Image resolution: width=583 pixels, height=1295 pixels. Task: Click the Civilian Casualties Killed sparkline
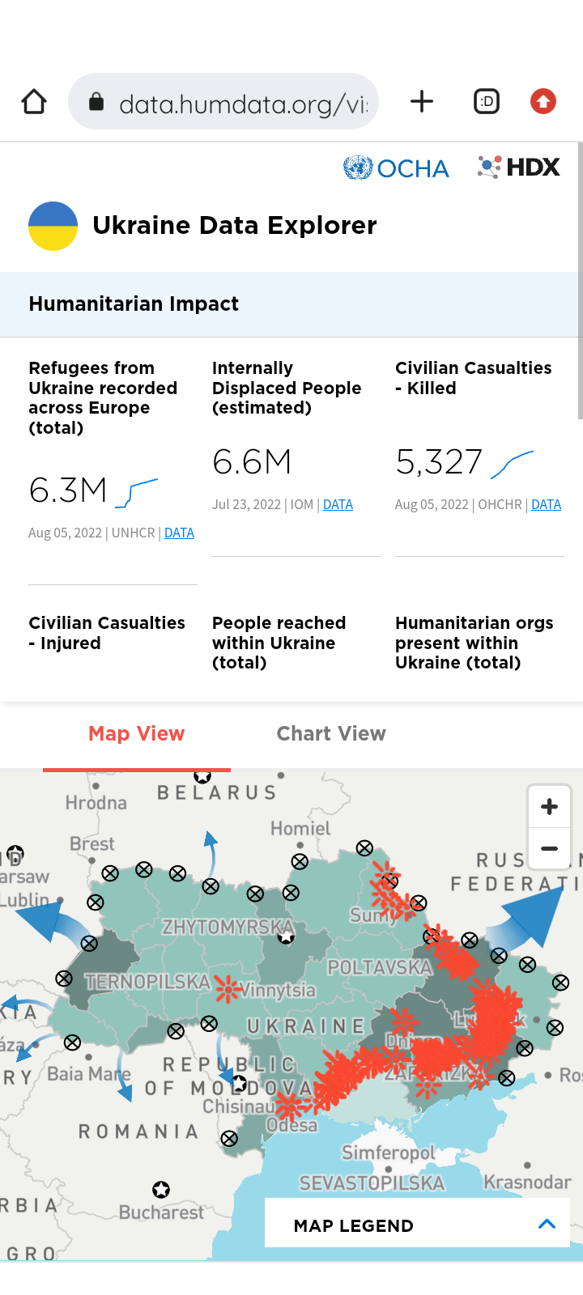click(513, 464)
